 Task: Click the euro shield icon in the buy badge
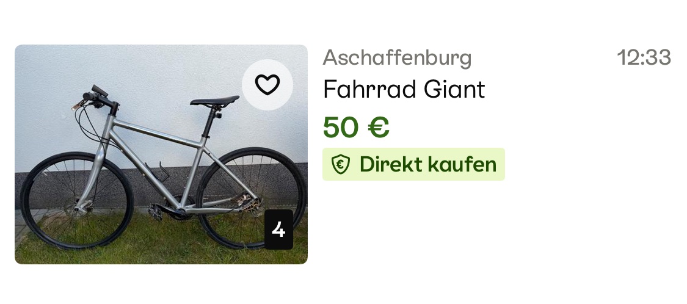click(340, 165)
